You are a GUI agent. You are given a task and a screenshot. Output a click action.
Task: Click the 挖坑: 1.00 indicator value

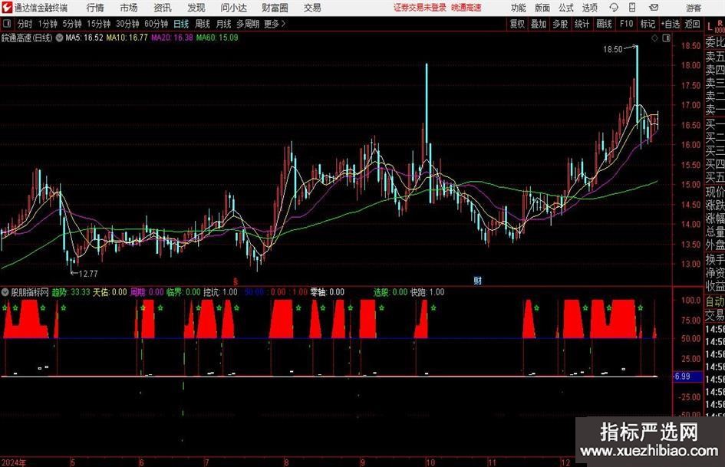(220, 292)
